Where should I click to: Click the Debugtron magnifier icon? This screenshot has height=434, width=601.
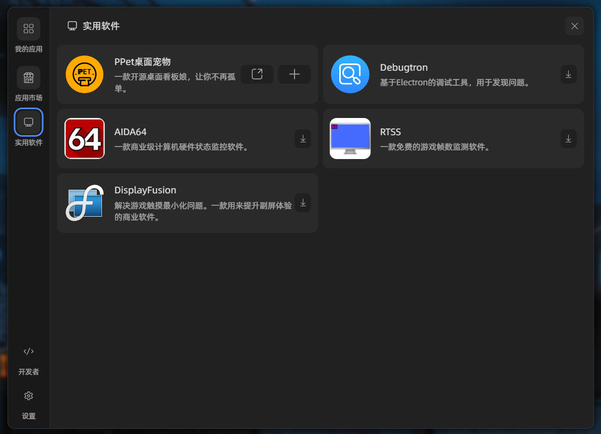350,74
